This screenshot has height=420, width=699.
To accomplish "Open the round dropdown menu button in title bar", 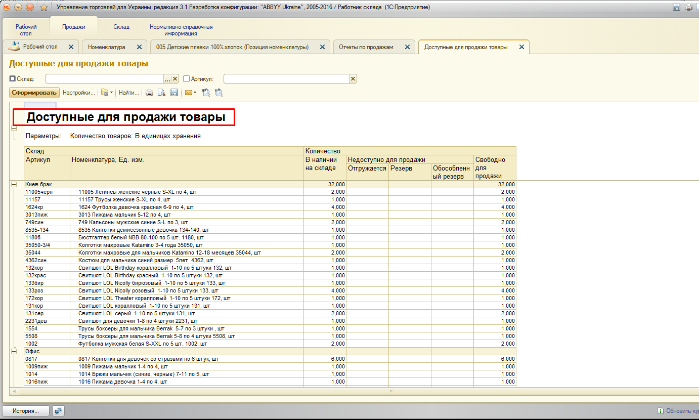I will [x=18, y=7].
